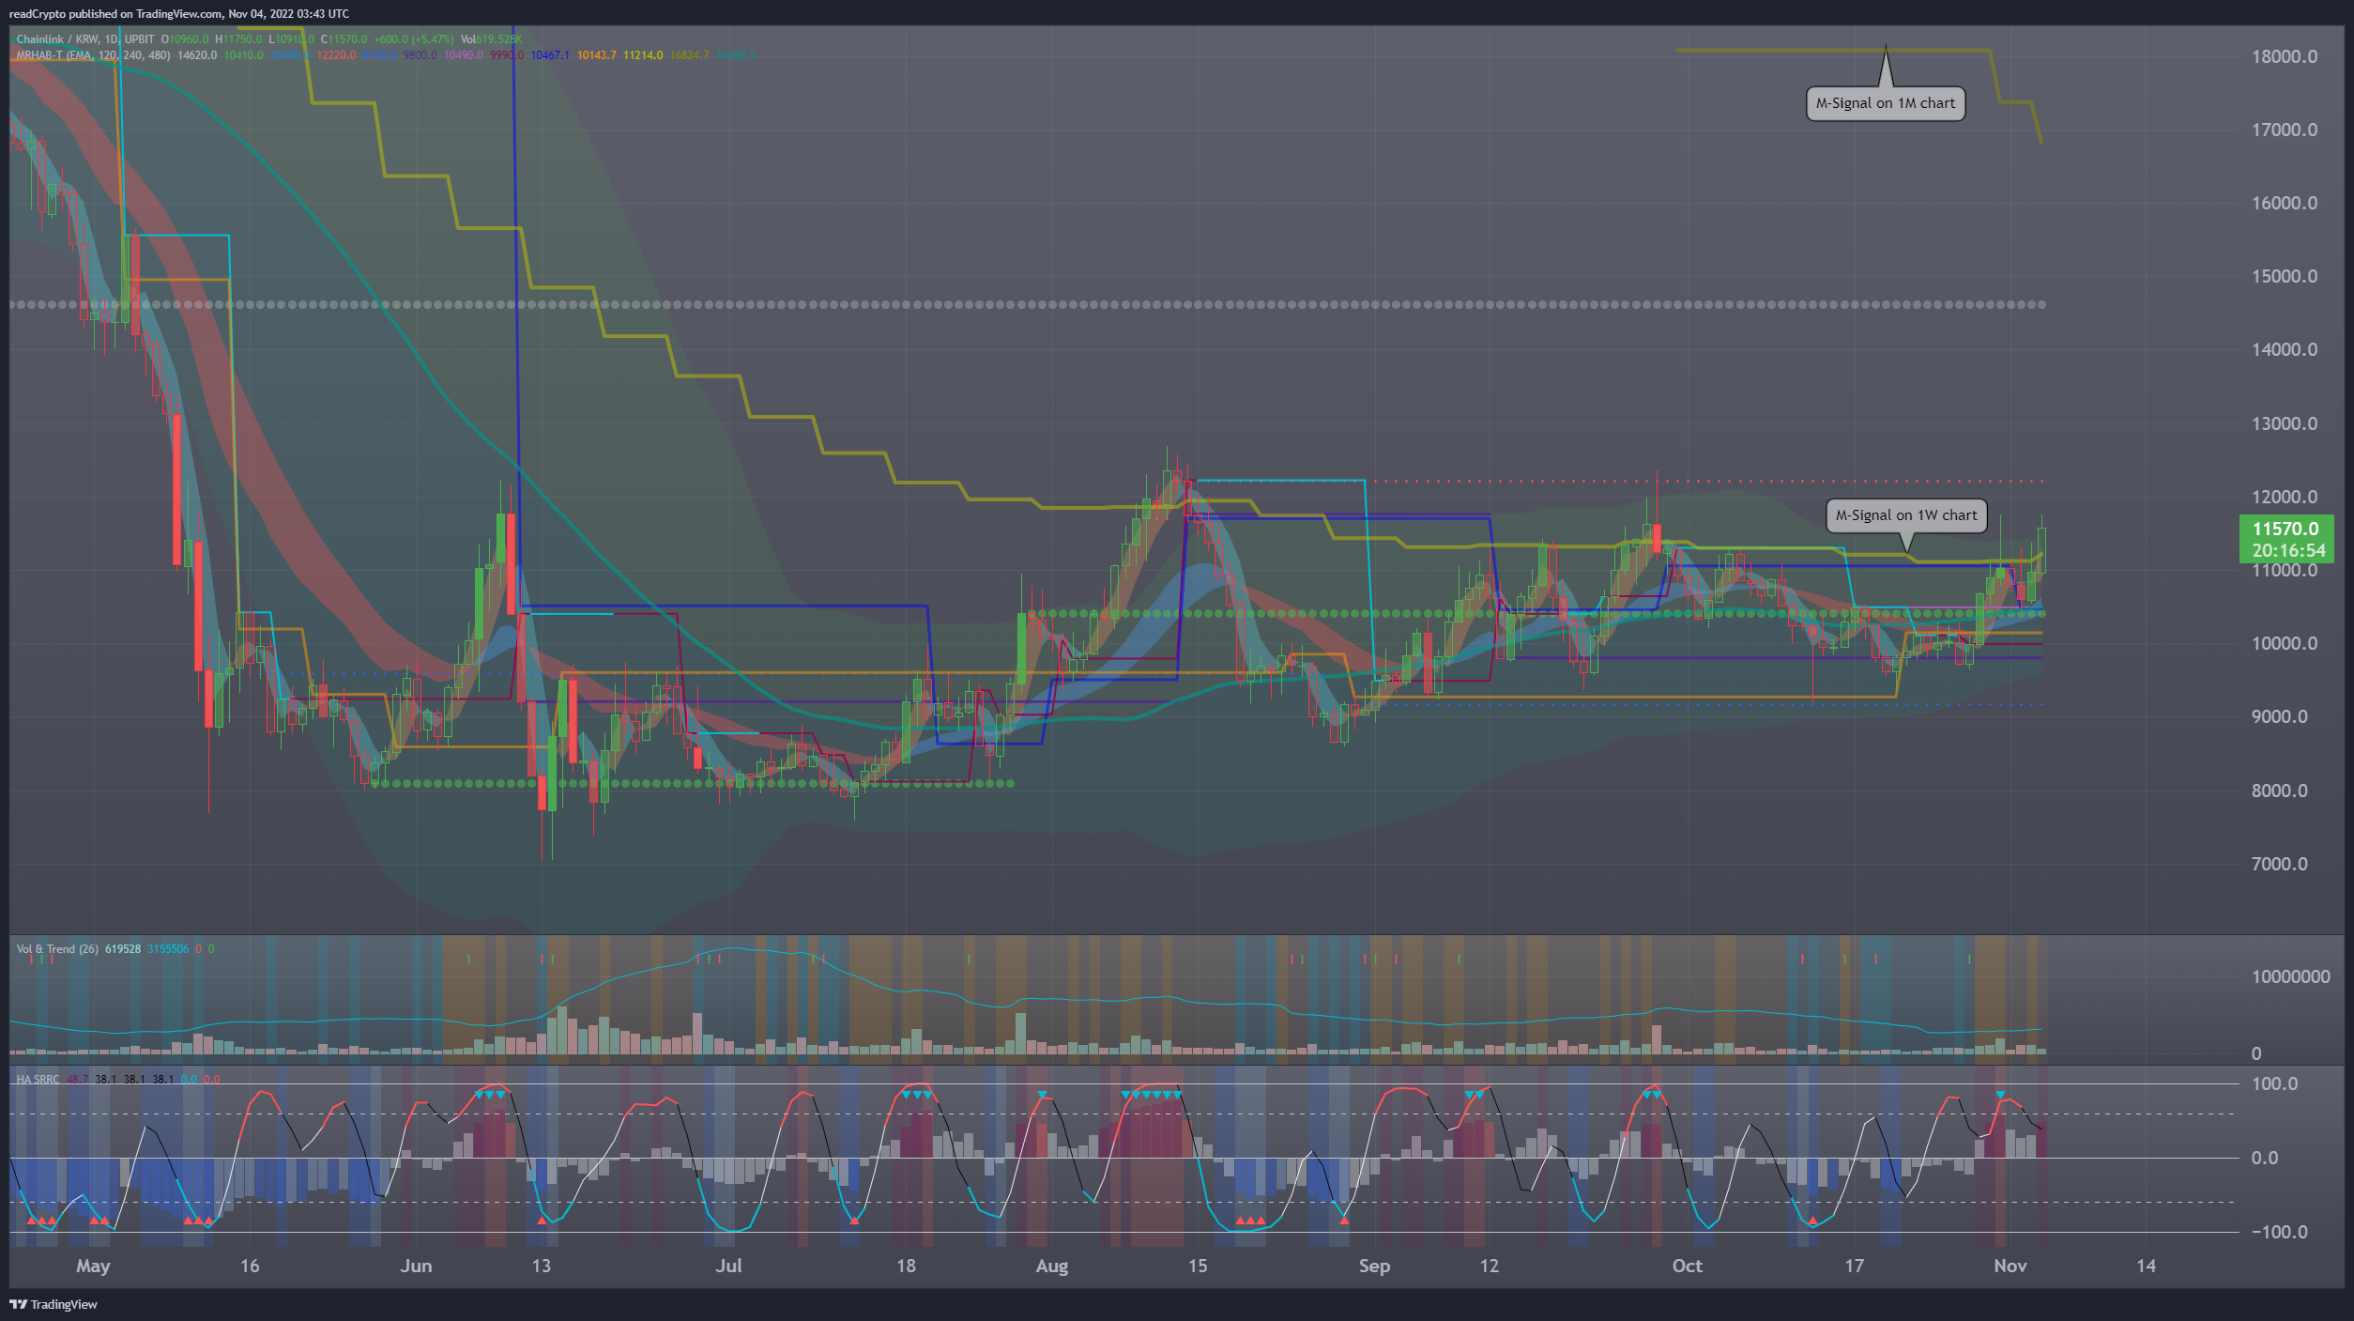Click the M-Signal on 1W chart callout
The image size is (2354, 1321).
(1906, 515)
